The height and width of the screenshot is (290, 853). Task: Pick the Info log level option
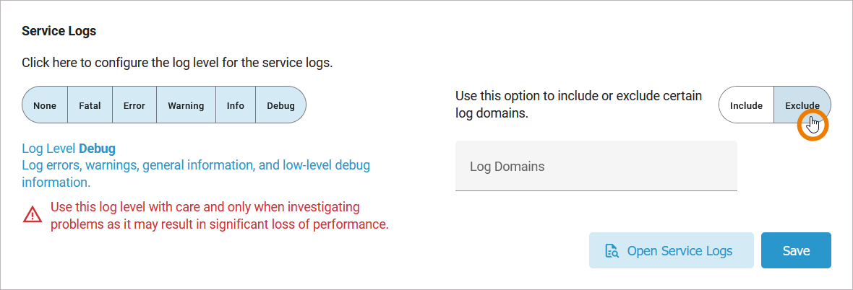coord(236,105)
